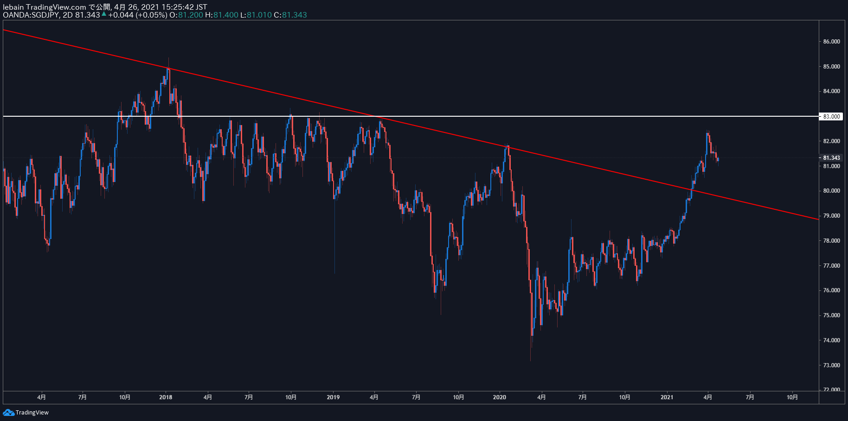Click the 80.000 price axis label

(831, 191)
